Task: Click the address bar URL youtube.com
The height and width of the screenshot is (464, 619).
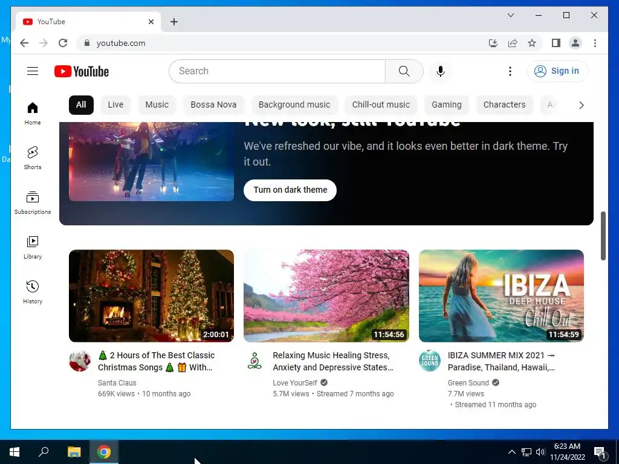Action: tap(121, 43)
